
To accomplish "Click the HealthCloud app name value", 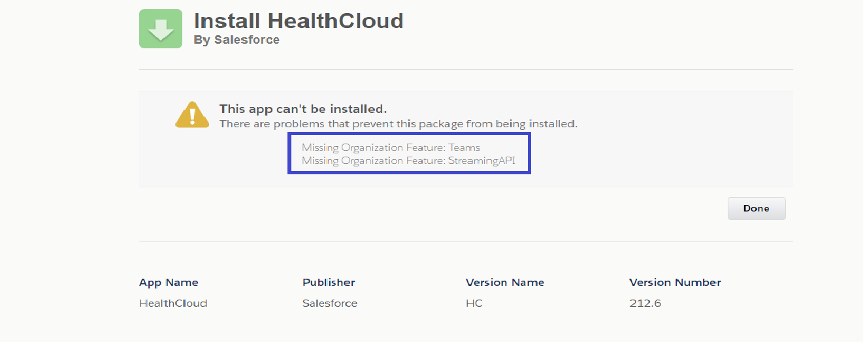I will click(173, 303).
